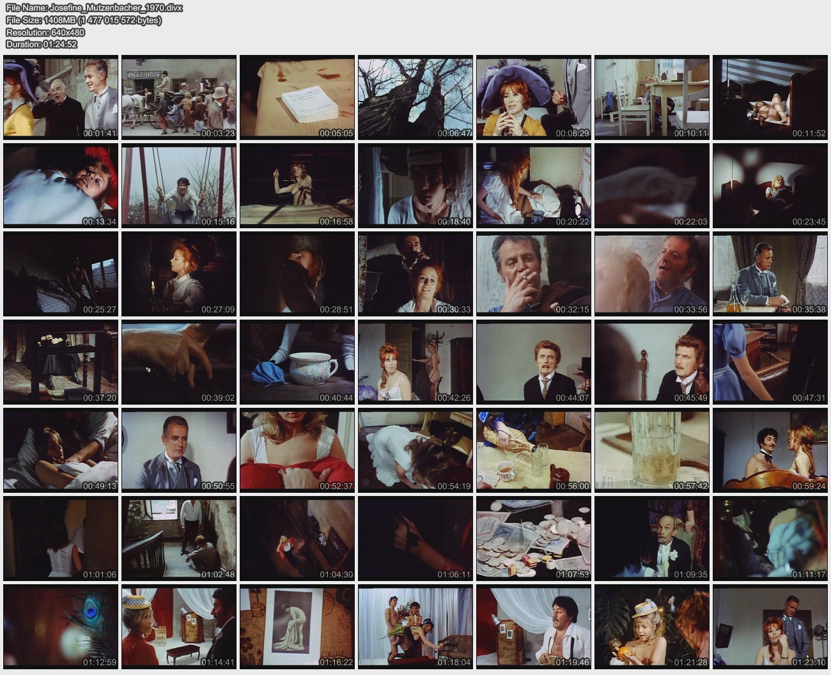The width and height of the screenshot is (831, 675).
Task: Click the swing scene thumbnail at 00:15:16
Action: [179, 185]
